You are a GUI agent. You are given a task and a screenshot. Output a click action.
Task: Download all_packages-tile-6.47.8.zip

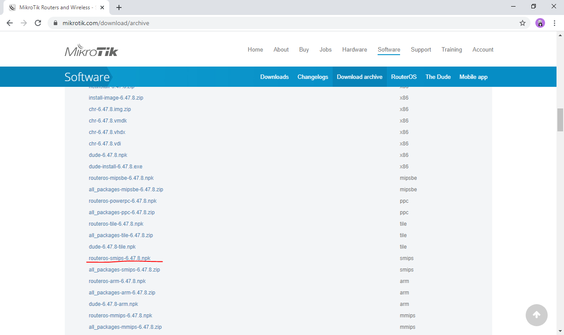pyautogui.click(x=121, y=235)
